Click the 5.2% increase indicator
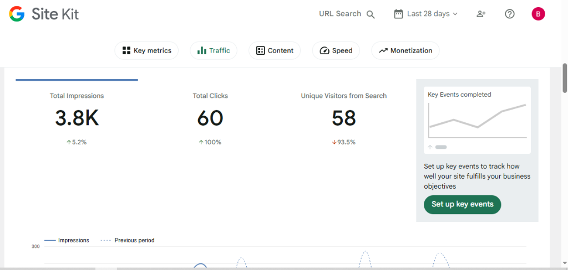The height and width of the screenshot is (270, 568). click(77, 142)
